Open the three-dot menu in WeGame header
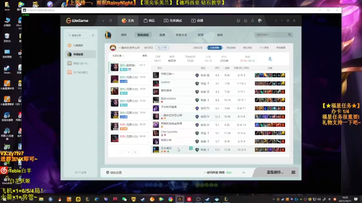 [276, 21]
